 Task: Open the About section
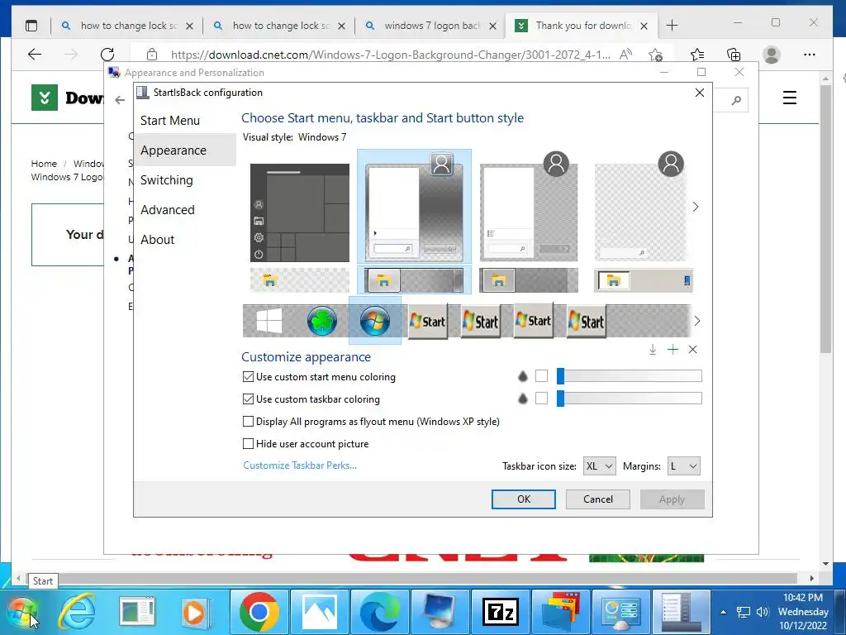point(158,239)
